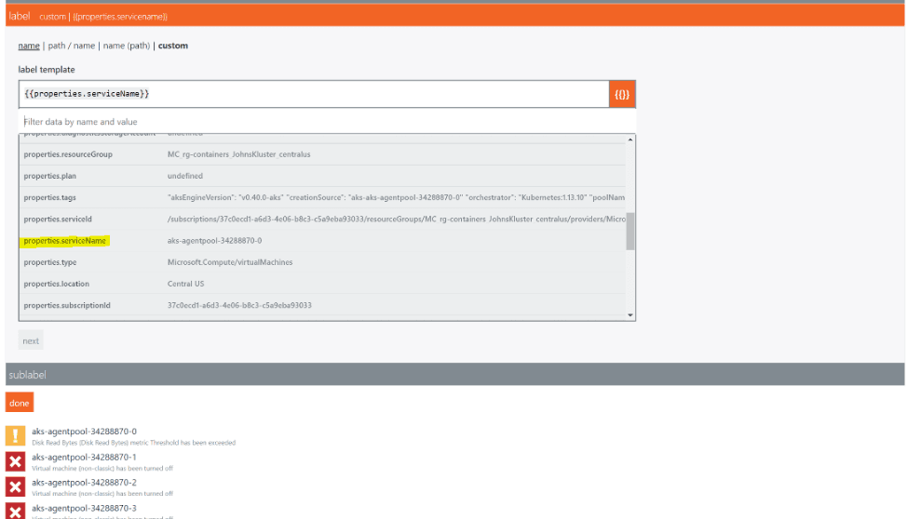The width and height of the screenshot is (907, 519).
Task: Click the next button
Action: [31, 340]
